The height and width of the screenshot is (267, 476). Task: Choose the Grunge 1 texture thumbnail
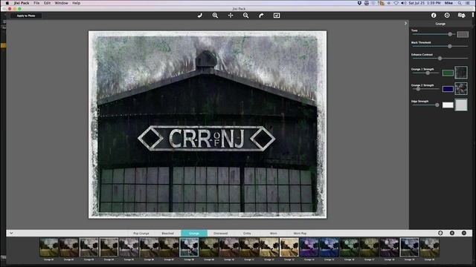tap(461, 73)
